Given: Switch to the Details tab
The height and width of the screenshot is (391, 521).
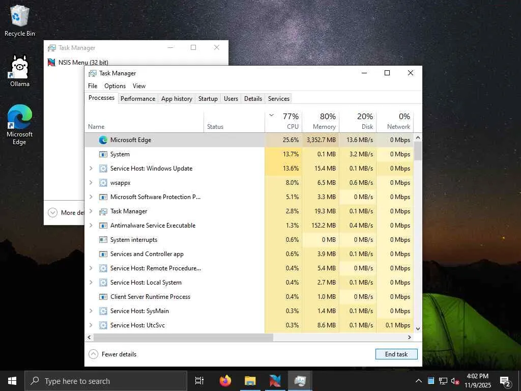Looking at the screenshot, I should click(x=253, y=99).
